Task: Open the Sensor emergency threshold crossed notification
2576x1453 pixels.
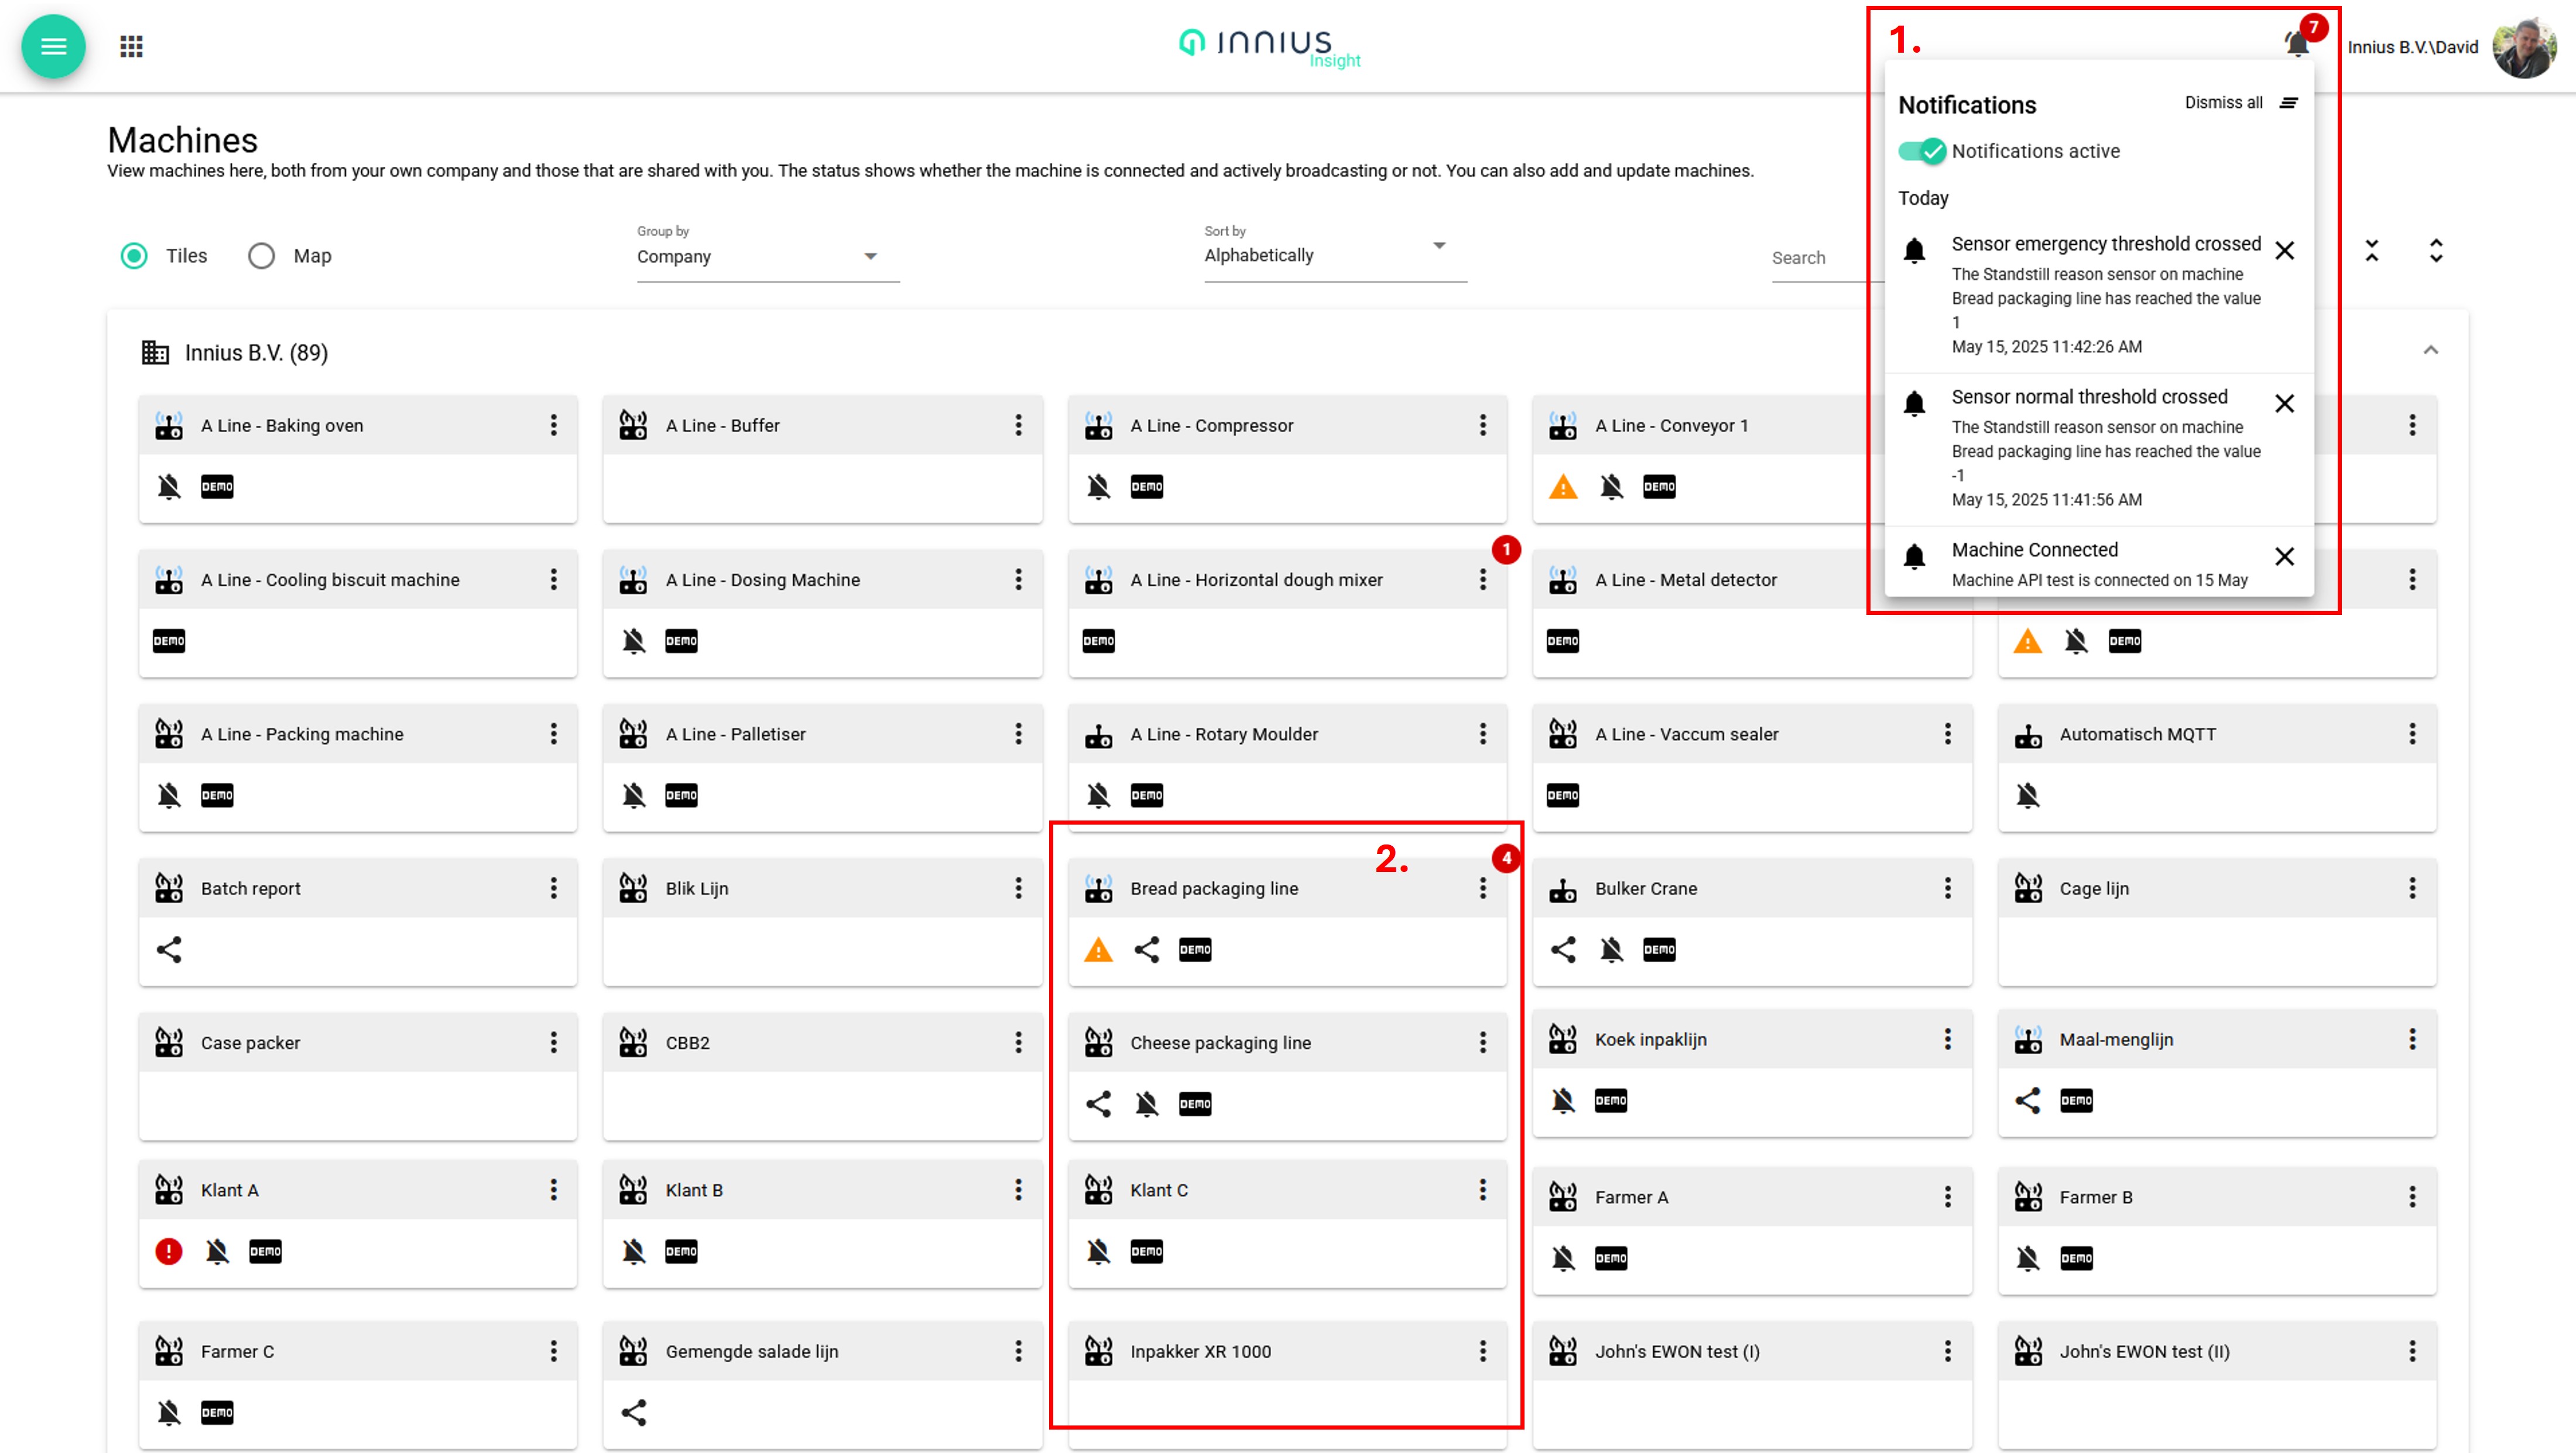Action: pyautogui.click(x=2099, y=296)
